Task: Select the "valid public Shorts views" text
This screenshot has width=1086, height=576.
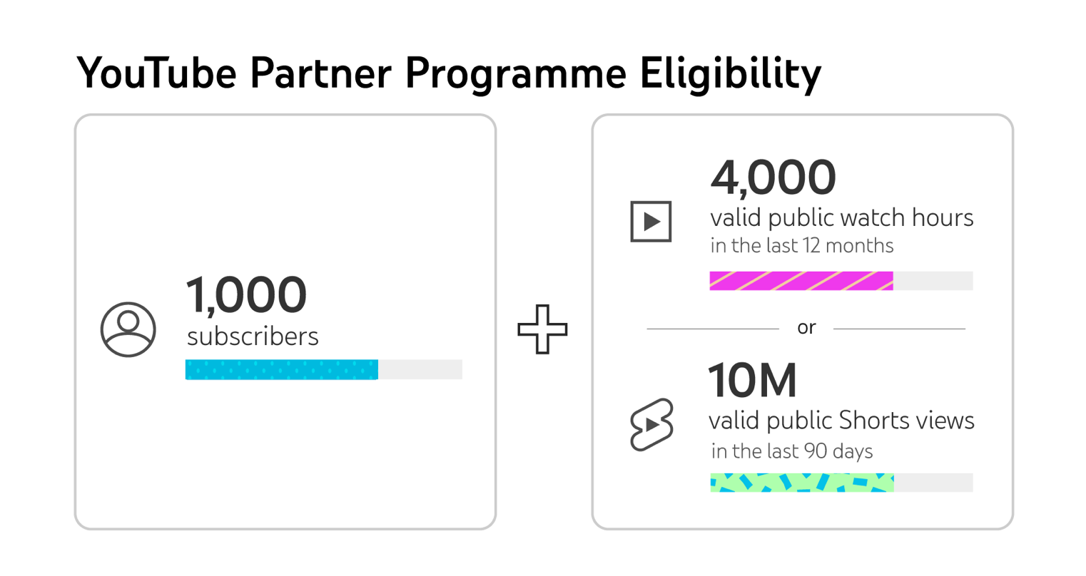Action: point(841,421)
